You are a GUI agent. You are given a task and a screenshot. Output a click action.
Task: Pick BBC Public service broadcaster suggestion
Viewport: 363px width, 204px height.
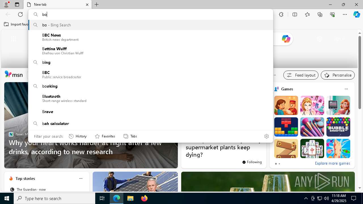[151, 75]
